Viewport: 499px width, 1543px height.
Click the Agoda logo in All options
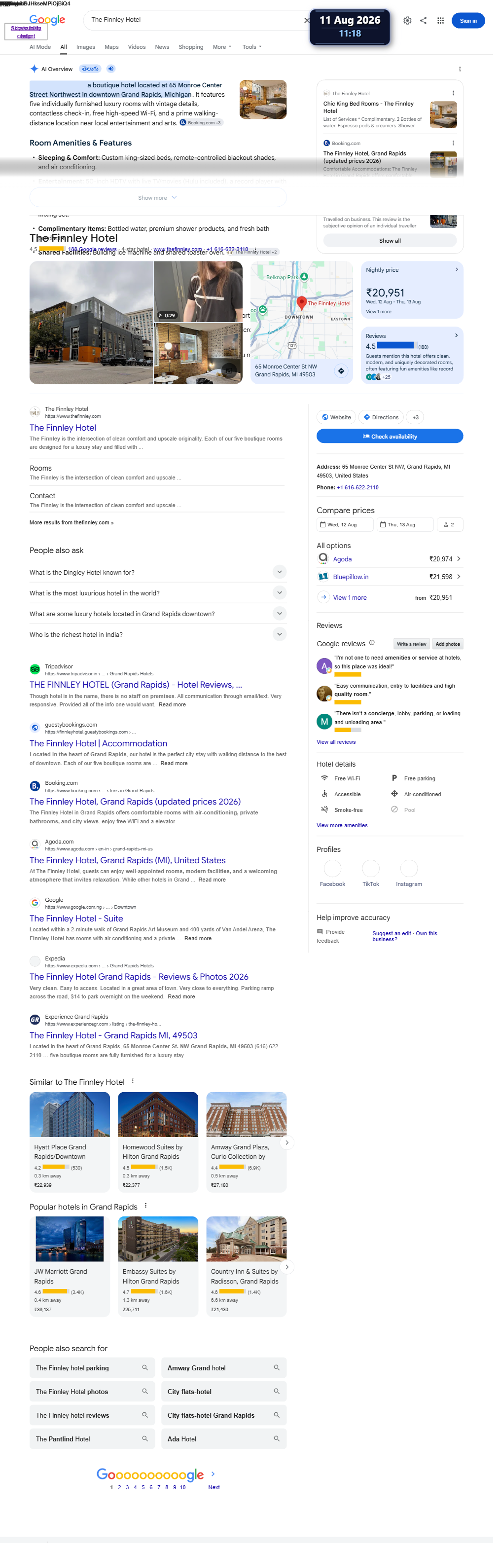pos(323,558)
